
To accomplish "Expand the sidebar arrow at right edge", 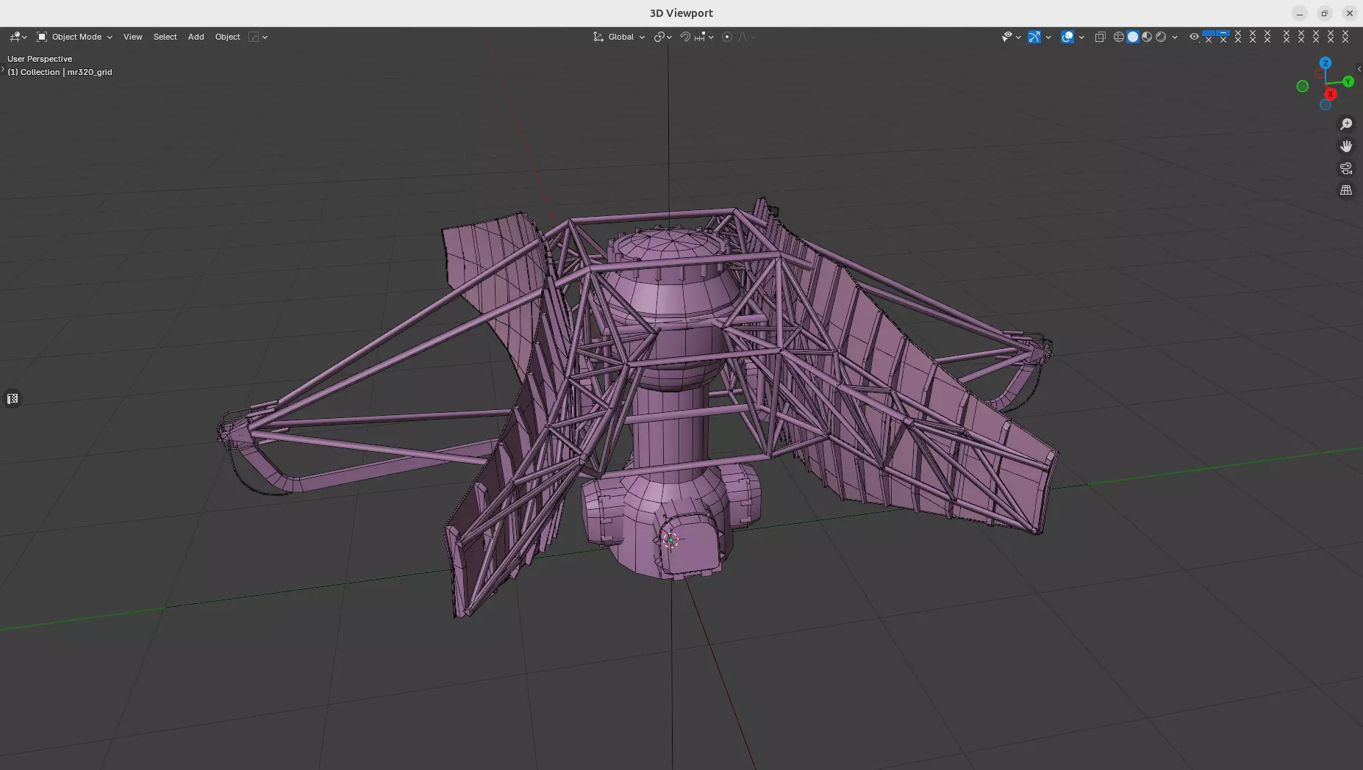I will point(1359,69).
